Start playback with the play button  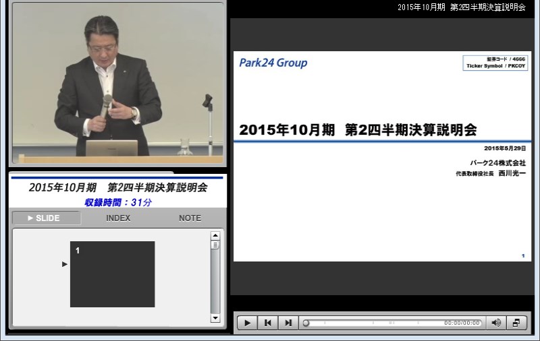pos(247,323)
